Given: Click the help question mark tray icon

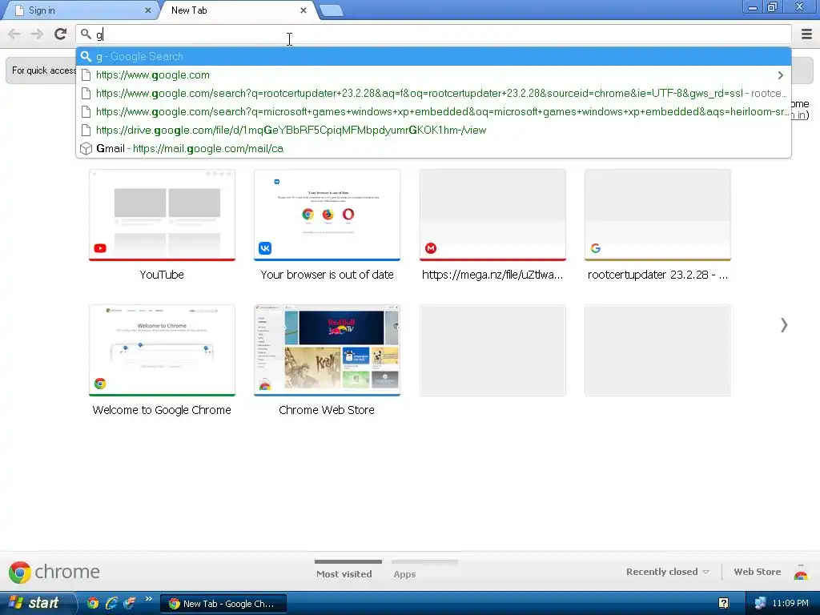Looking at the screenshot, I should point(724,603).
